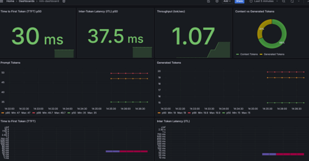Click the green p50 line in Generated Tokens
The height and width of the screenshot is (161, 309).
(286, 103)
